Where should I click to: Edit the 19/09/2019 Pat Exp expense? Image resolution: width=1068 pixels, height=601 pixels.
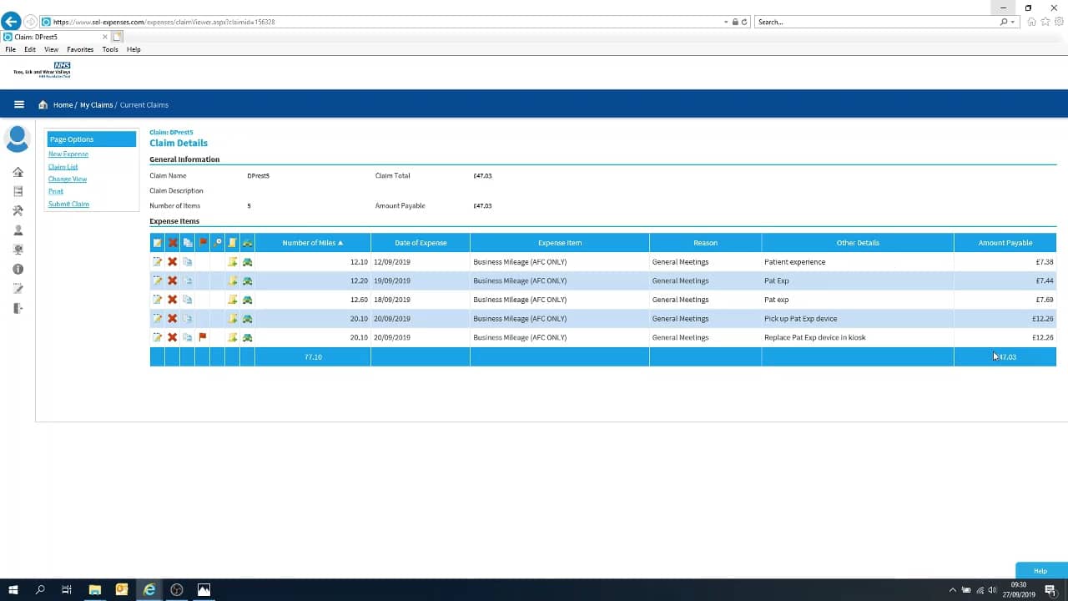pos(157,280)
